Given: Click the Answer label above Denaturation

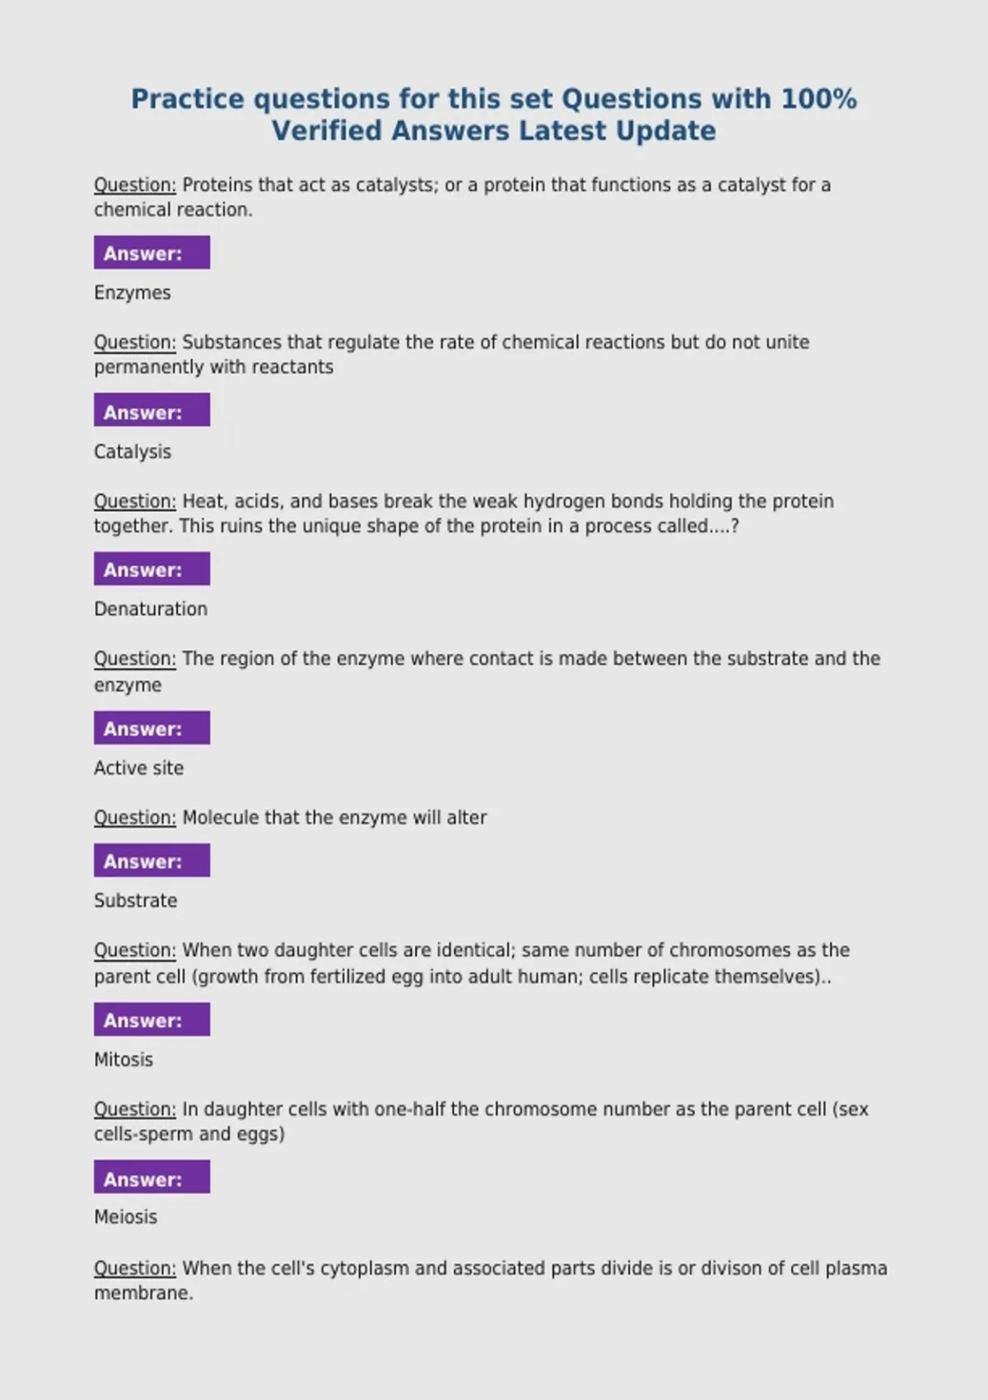Looking at the screenshot, I should [151, 569].
